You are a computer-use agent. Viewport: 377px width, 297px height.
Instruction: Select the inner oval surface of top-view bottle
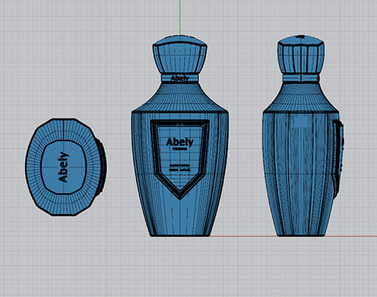(64, 168)
